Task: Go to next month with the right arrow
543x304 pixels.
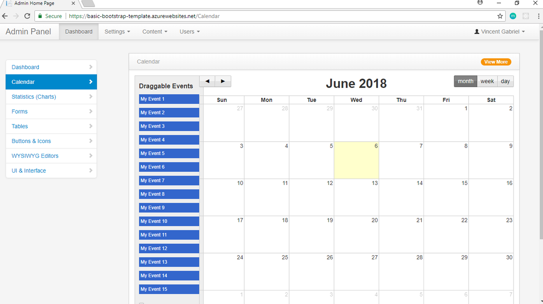Action: (x=223, y=81)
